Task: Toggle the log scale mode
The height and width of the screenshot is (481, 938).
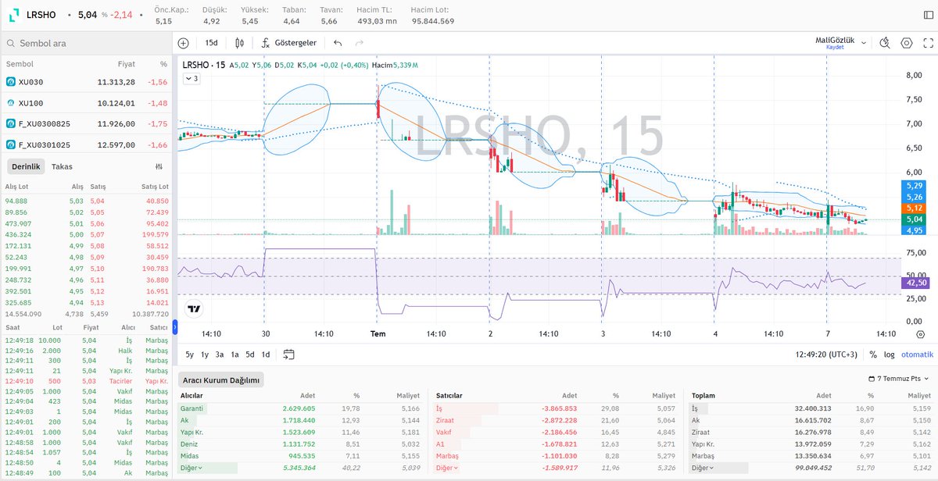Action: coord(889,355)
